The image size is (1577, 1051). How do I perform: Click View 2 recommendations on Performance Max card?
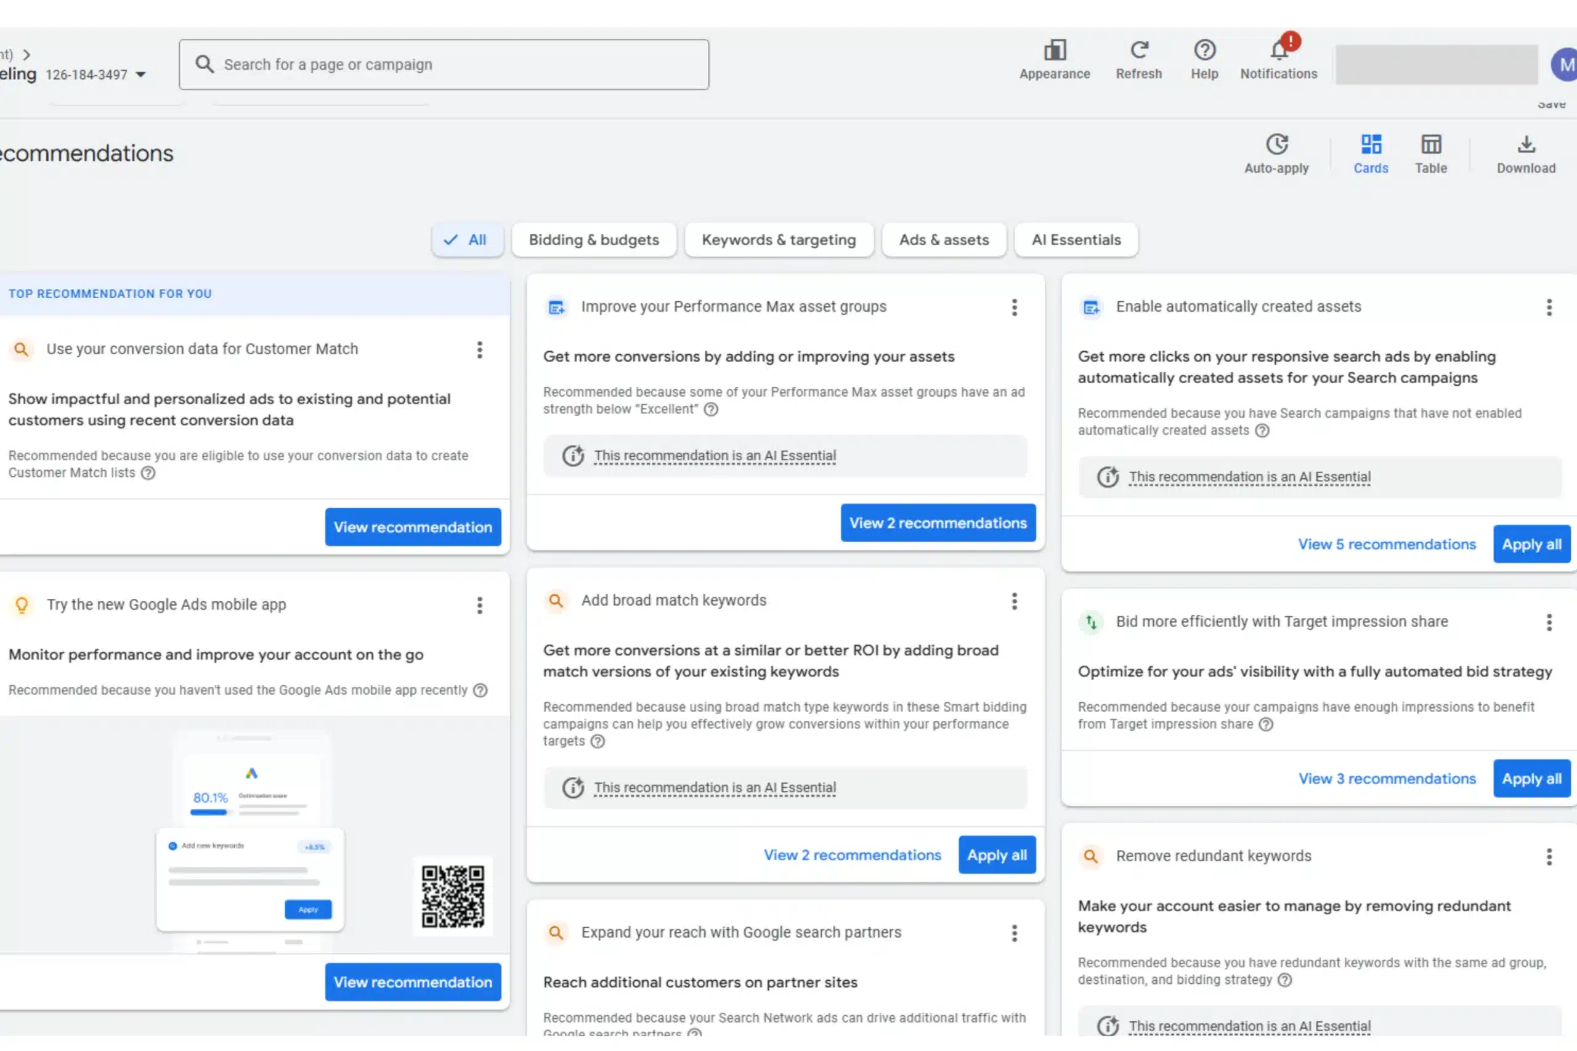pyautogui.click(x=938, y=523)
